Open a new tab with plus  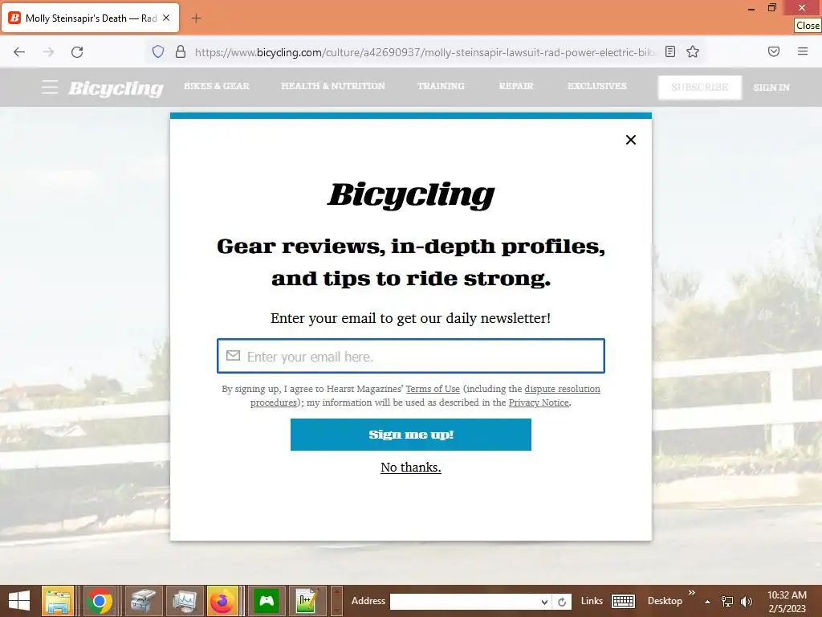click(196, 18)
